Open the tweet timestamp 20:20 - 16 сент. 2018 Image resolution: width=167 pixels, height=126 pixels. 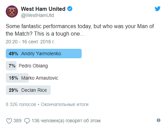coord(30,42)
